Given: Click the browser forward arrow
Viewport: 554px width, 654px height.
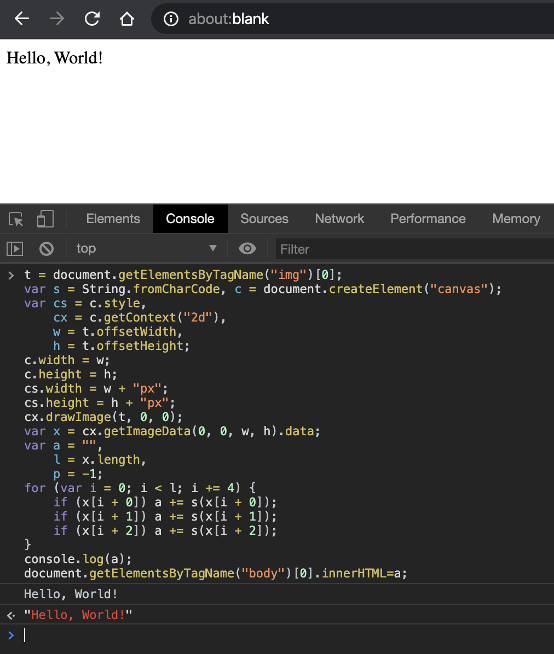Looking at the screenshot, I should click(57, 19).
